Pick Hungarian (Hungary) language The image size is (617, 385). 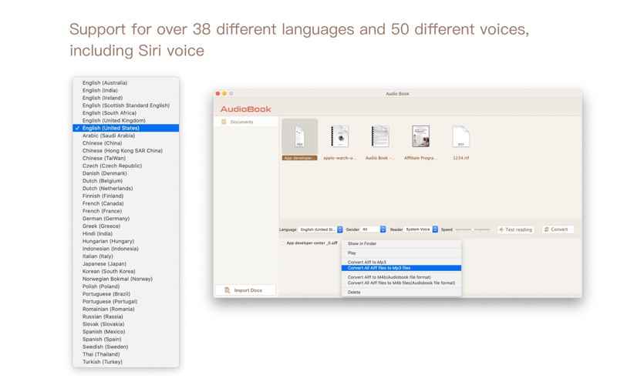[x=126, y=241]
